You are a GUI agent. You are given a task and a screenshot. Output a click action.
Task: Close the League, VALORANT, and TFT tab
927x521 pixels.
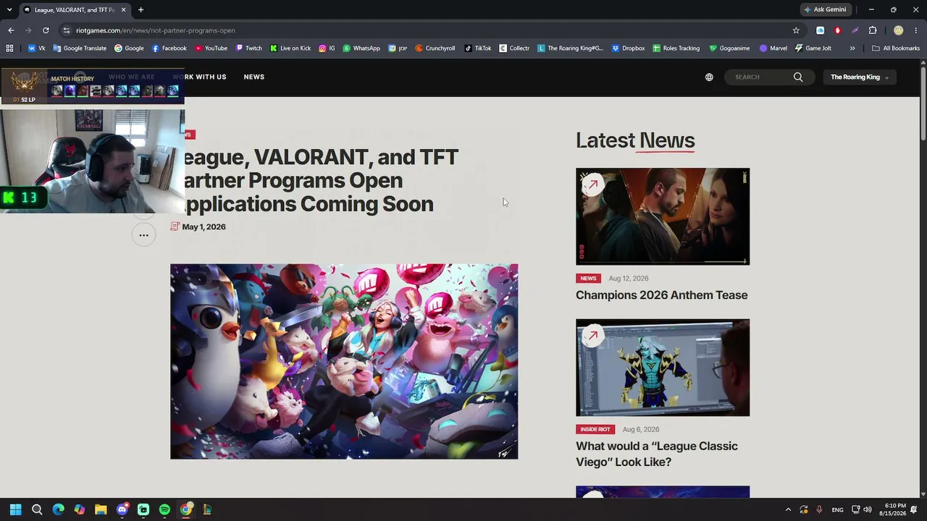(x=123, y=9)
